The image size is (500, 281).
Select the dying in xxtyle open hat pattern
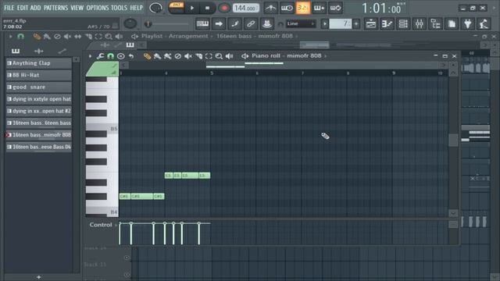coord(38,99)
